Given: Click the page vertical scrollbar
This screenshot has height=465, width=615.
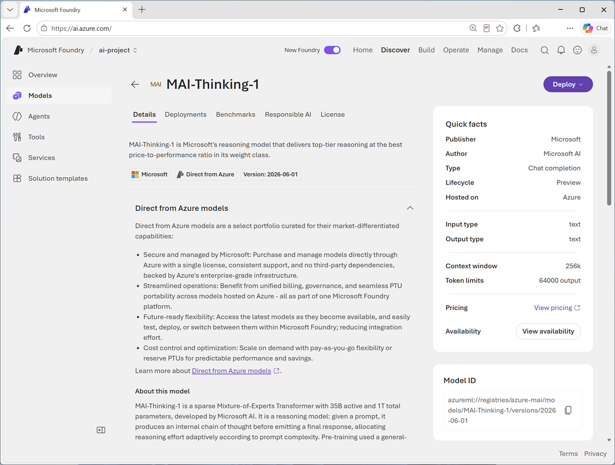Looking at the screenshot, I should 609,138.
